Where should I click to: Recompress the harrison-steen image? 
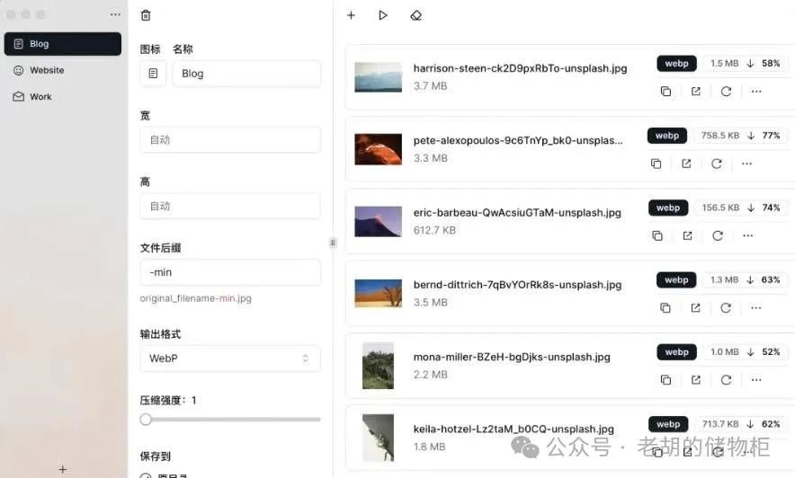[726, 91]
